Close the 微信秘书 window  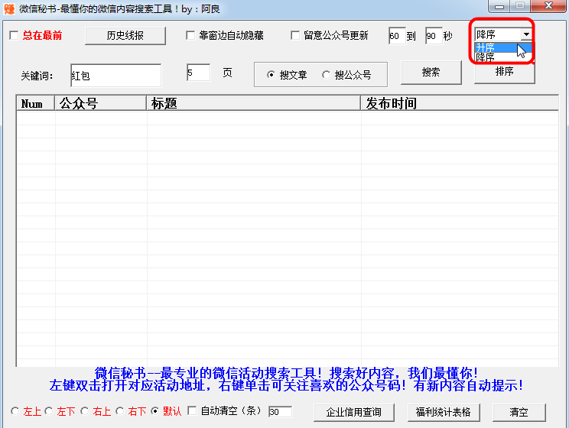tap(548, 6)
